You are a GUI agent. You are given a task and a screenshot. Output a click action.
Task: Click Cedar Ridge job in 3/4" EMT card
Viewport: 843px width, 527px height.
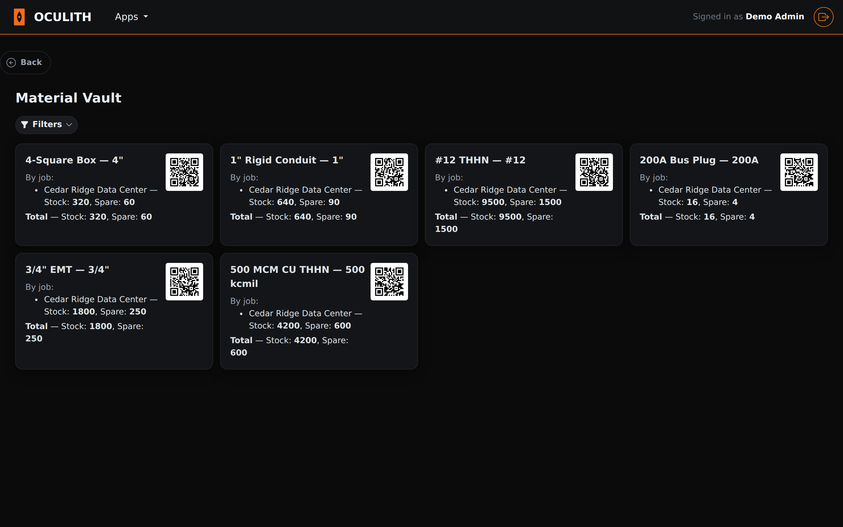coord(101,305)
